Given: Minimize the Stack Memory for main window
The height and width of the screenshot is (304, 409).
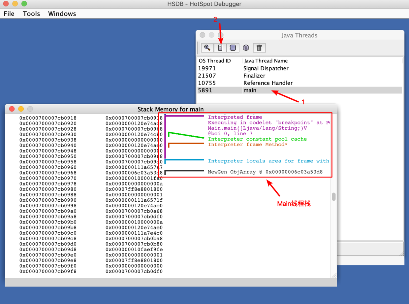Looking at the screenshot, I should click(21, 109).
